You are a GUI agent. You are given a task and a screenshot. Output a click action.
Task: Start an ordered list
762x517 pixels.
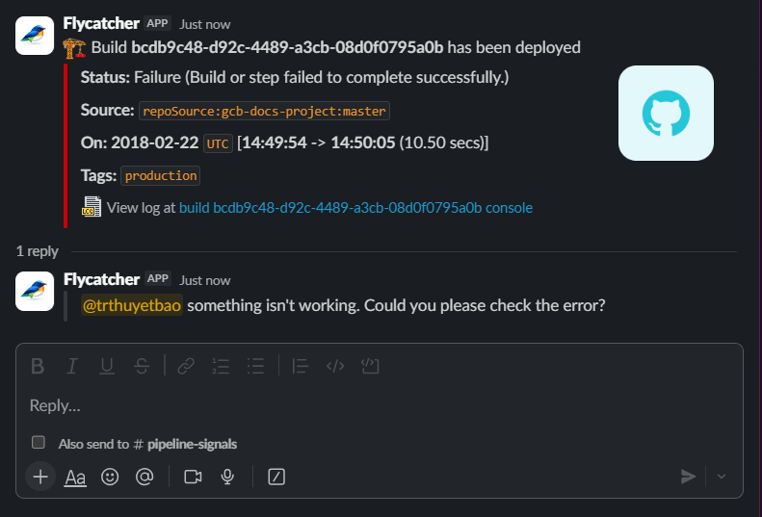coord(221,366)
